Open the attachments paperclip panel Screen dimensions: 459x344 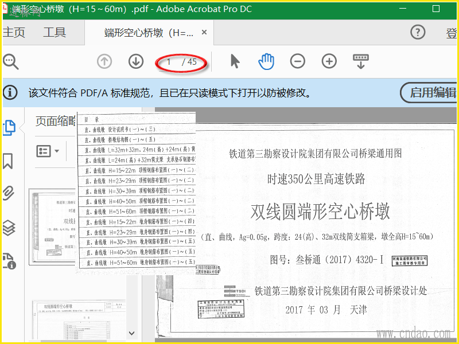pos(9,193)
